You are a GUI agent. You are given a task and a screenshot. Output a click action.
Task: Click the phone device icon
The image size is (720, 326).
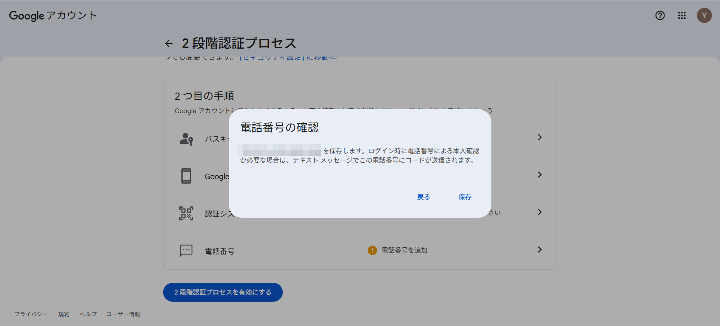[x=186, y=176]
